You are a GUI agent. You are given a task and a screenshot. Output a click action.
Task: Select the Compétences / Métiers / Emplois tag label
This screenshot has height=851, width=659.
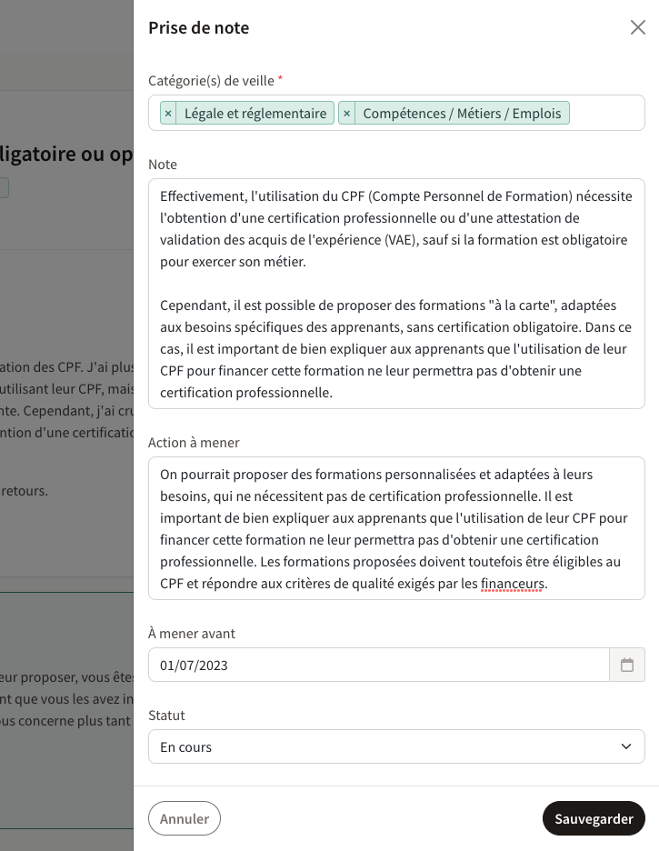[x=462, y=113]
